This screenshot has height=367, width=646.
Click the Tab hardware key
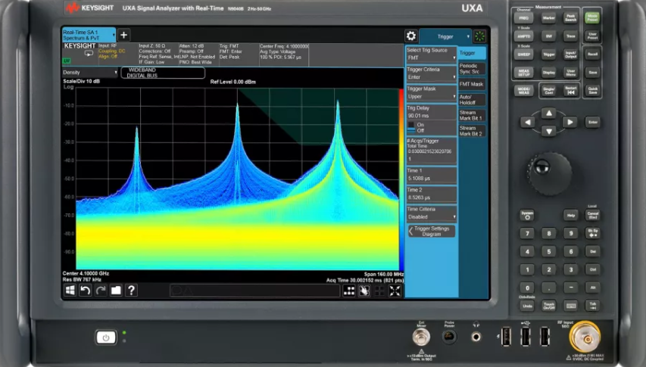592,306
